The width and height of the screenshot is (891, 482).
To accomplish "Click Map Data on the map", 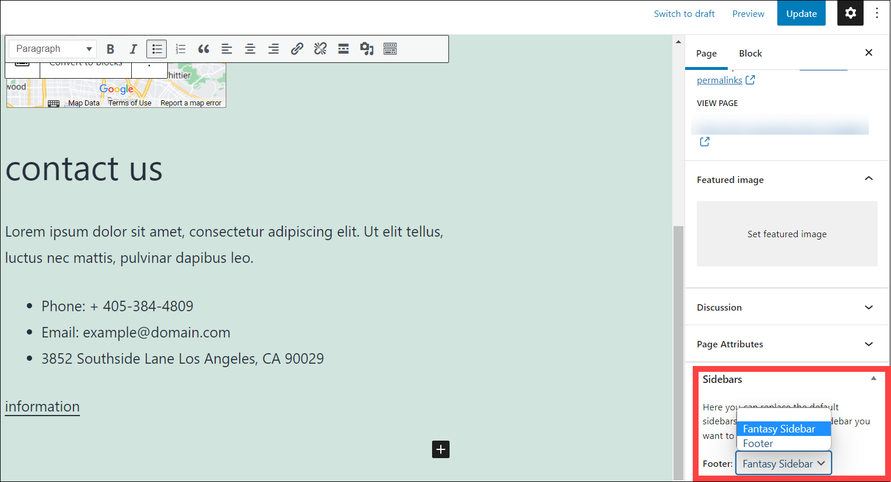I will [x=84, y=103].
